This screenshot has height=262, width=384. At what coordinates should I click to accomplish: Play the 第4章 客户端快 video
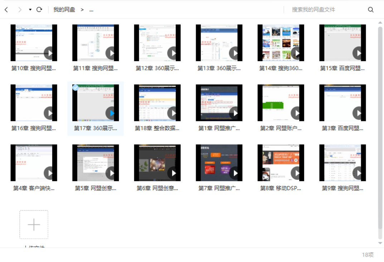point(50,173)
